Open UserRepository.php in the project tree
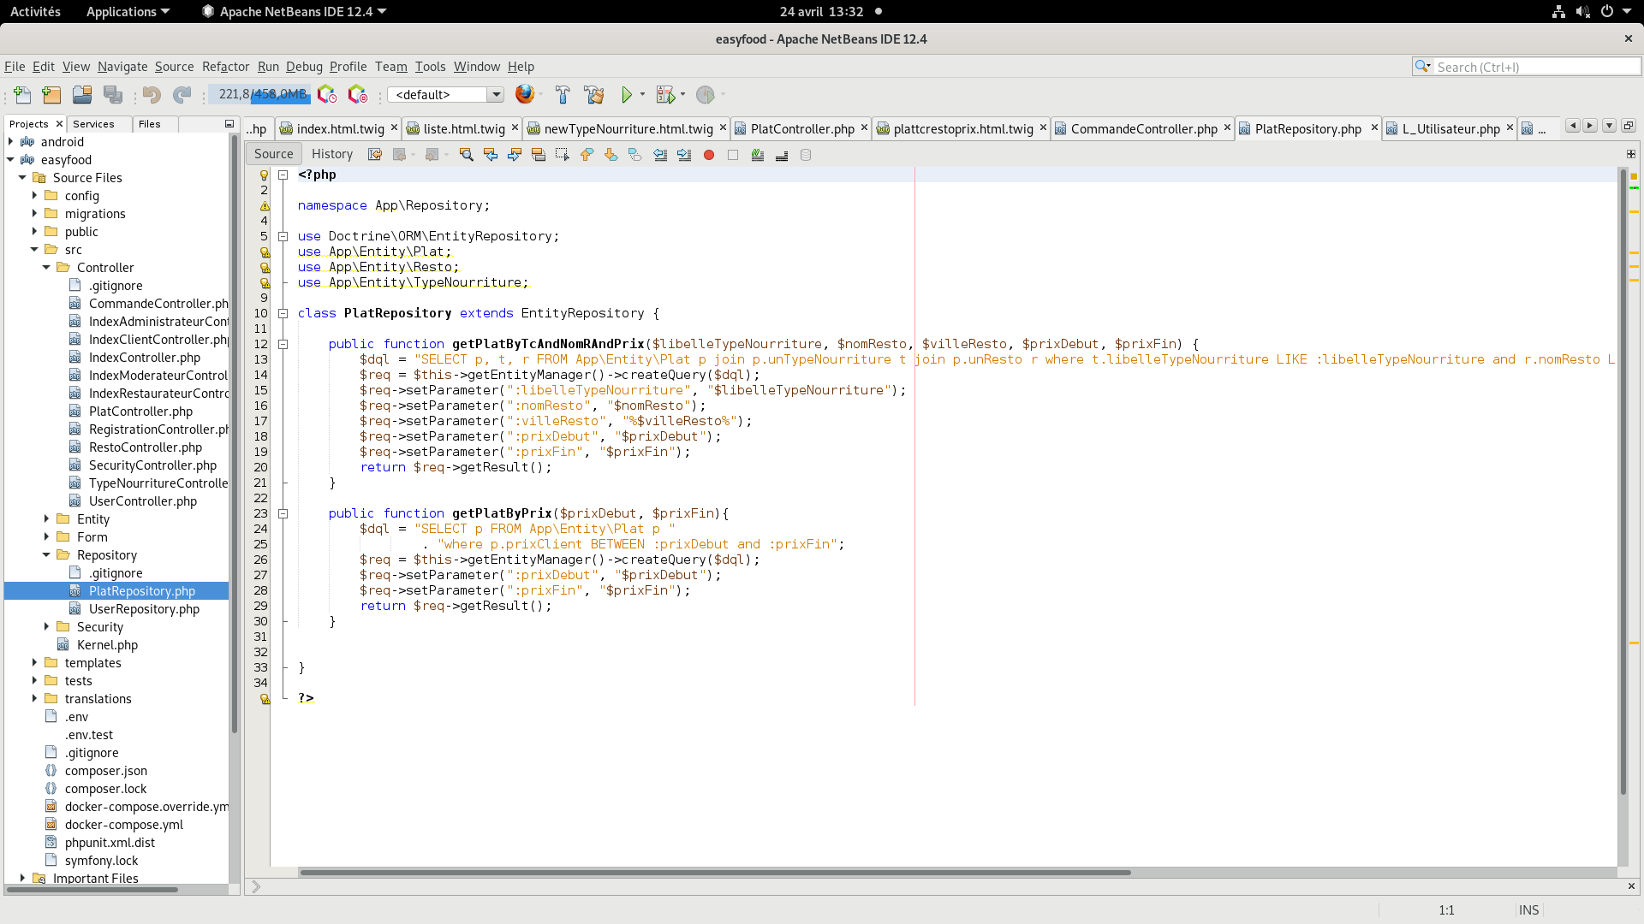This screenshot has height=924, width=1644. click(144, 609)
